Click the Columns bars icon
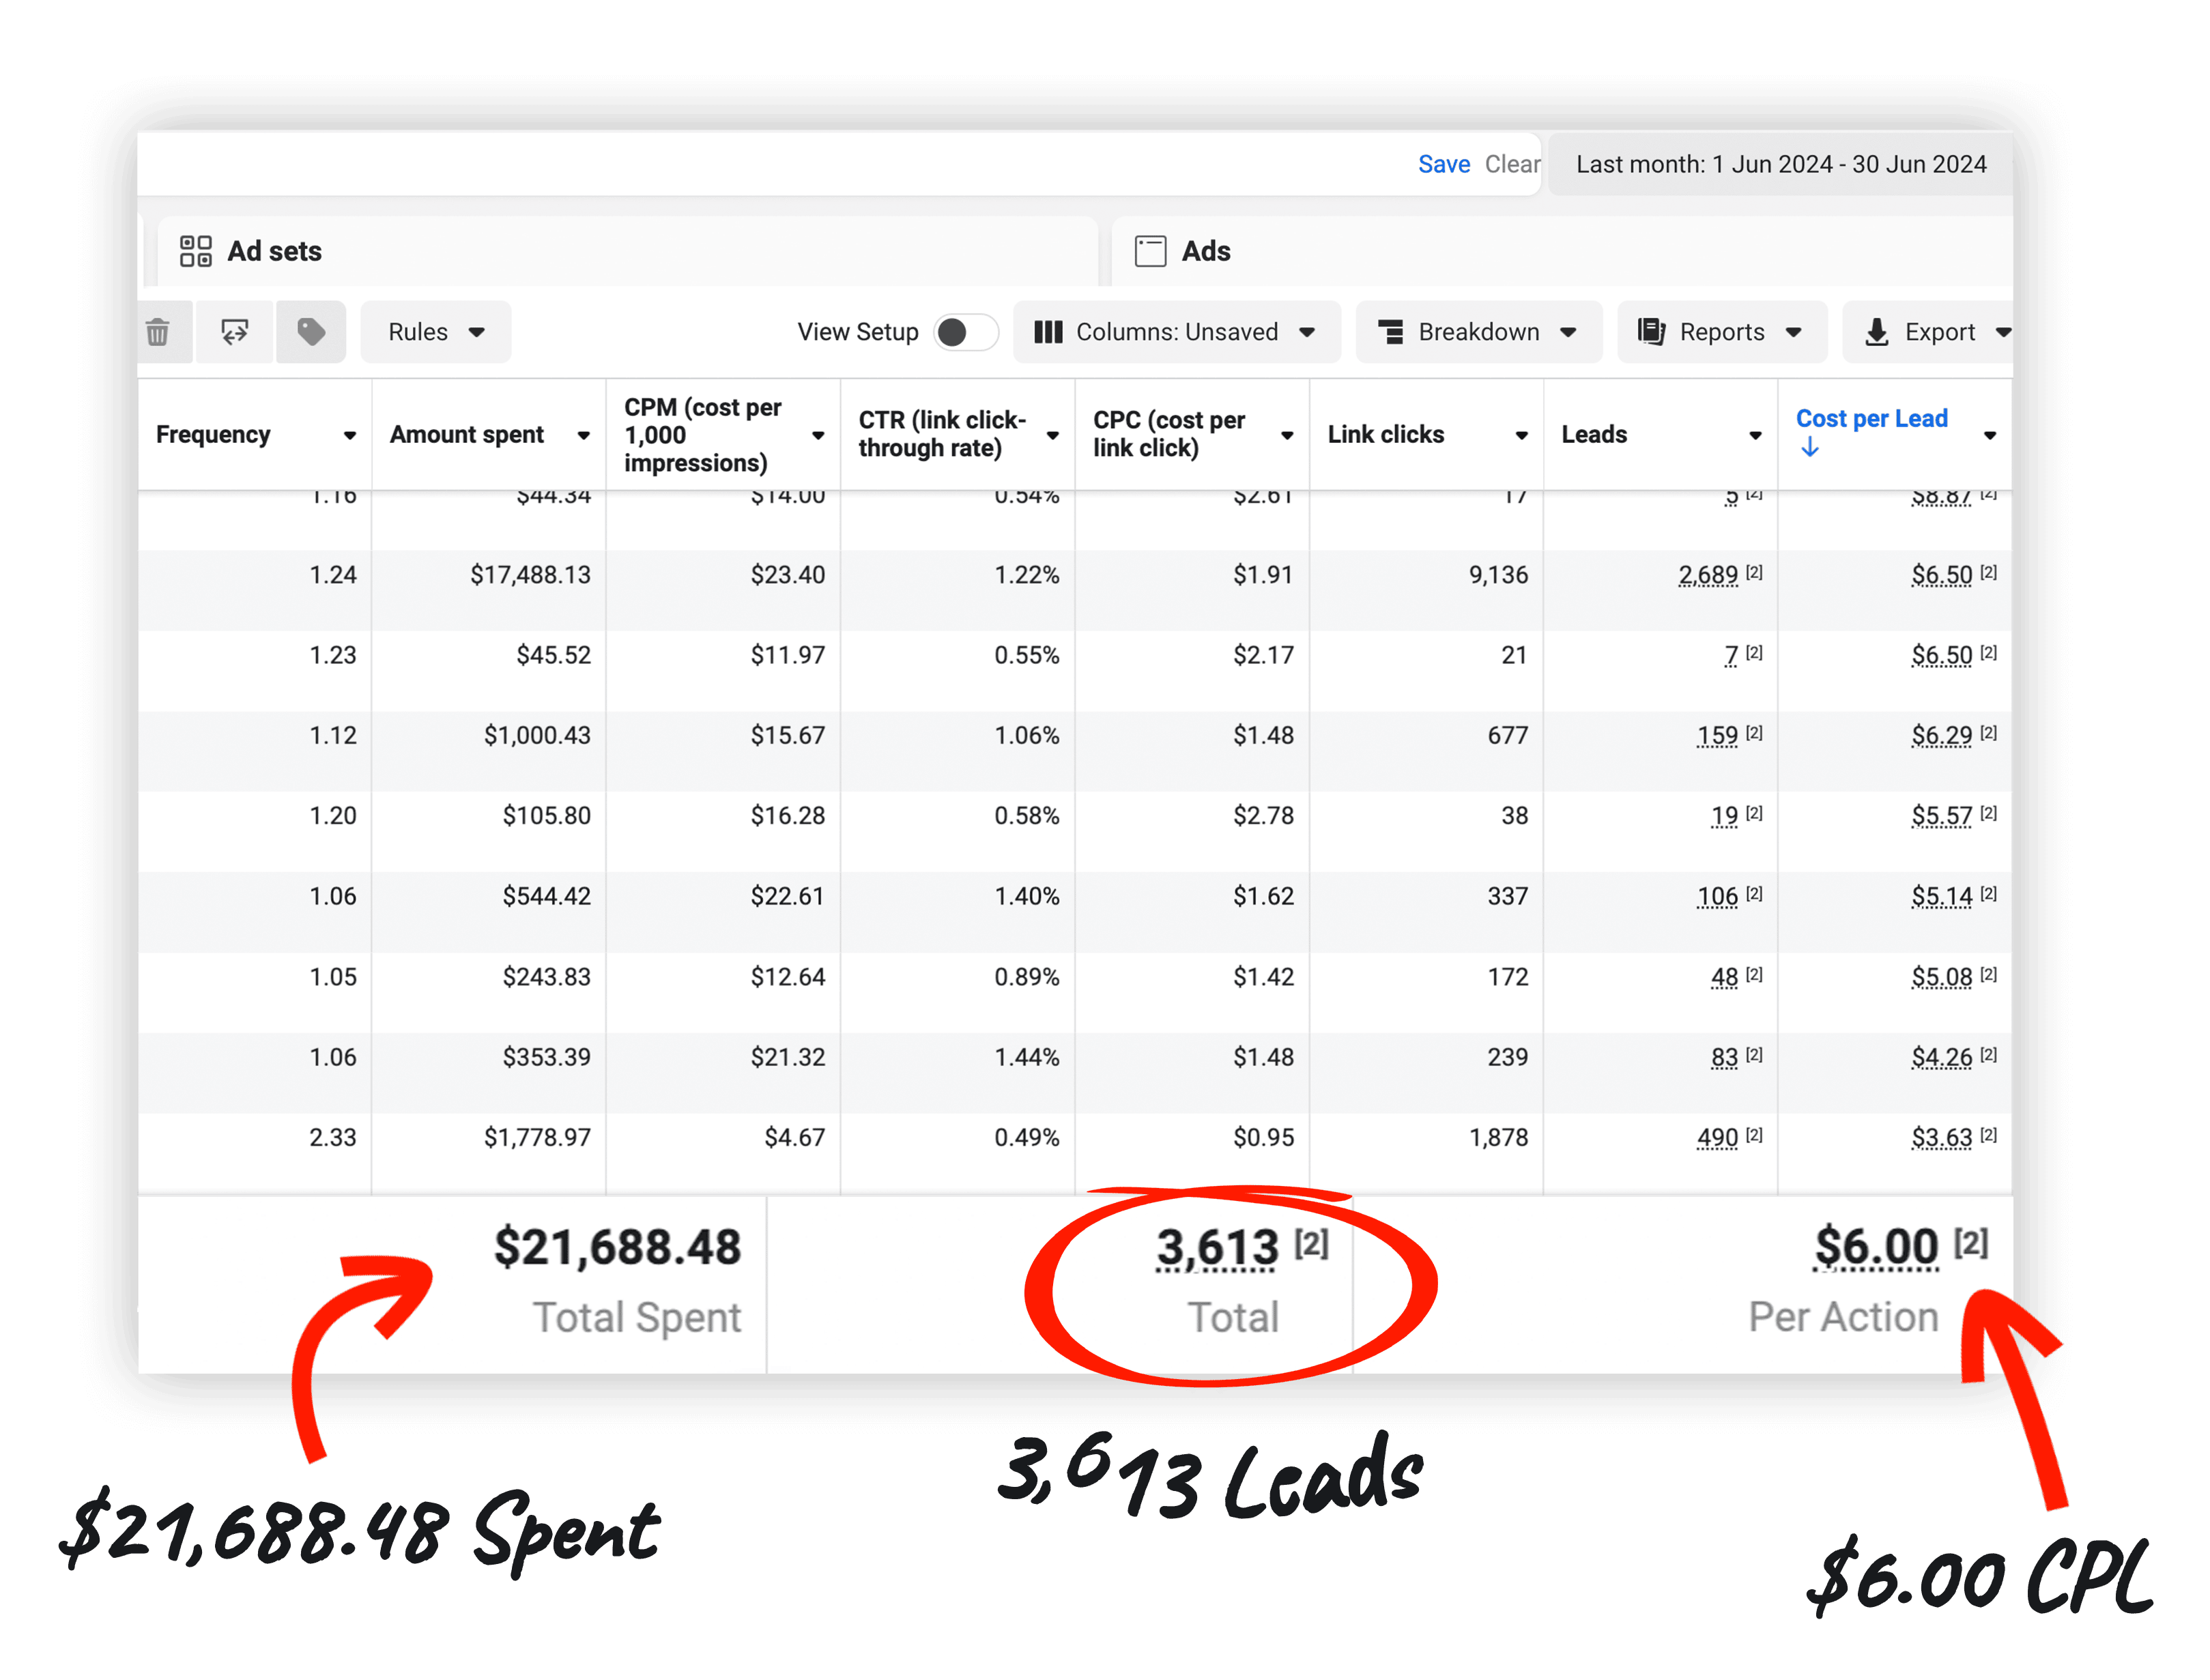 tap(1048, 332)
